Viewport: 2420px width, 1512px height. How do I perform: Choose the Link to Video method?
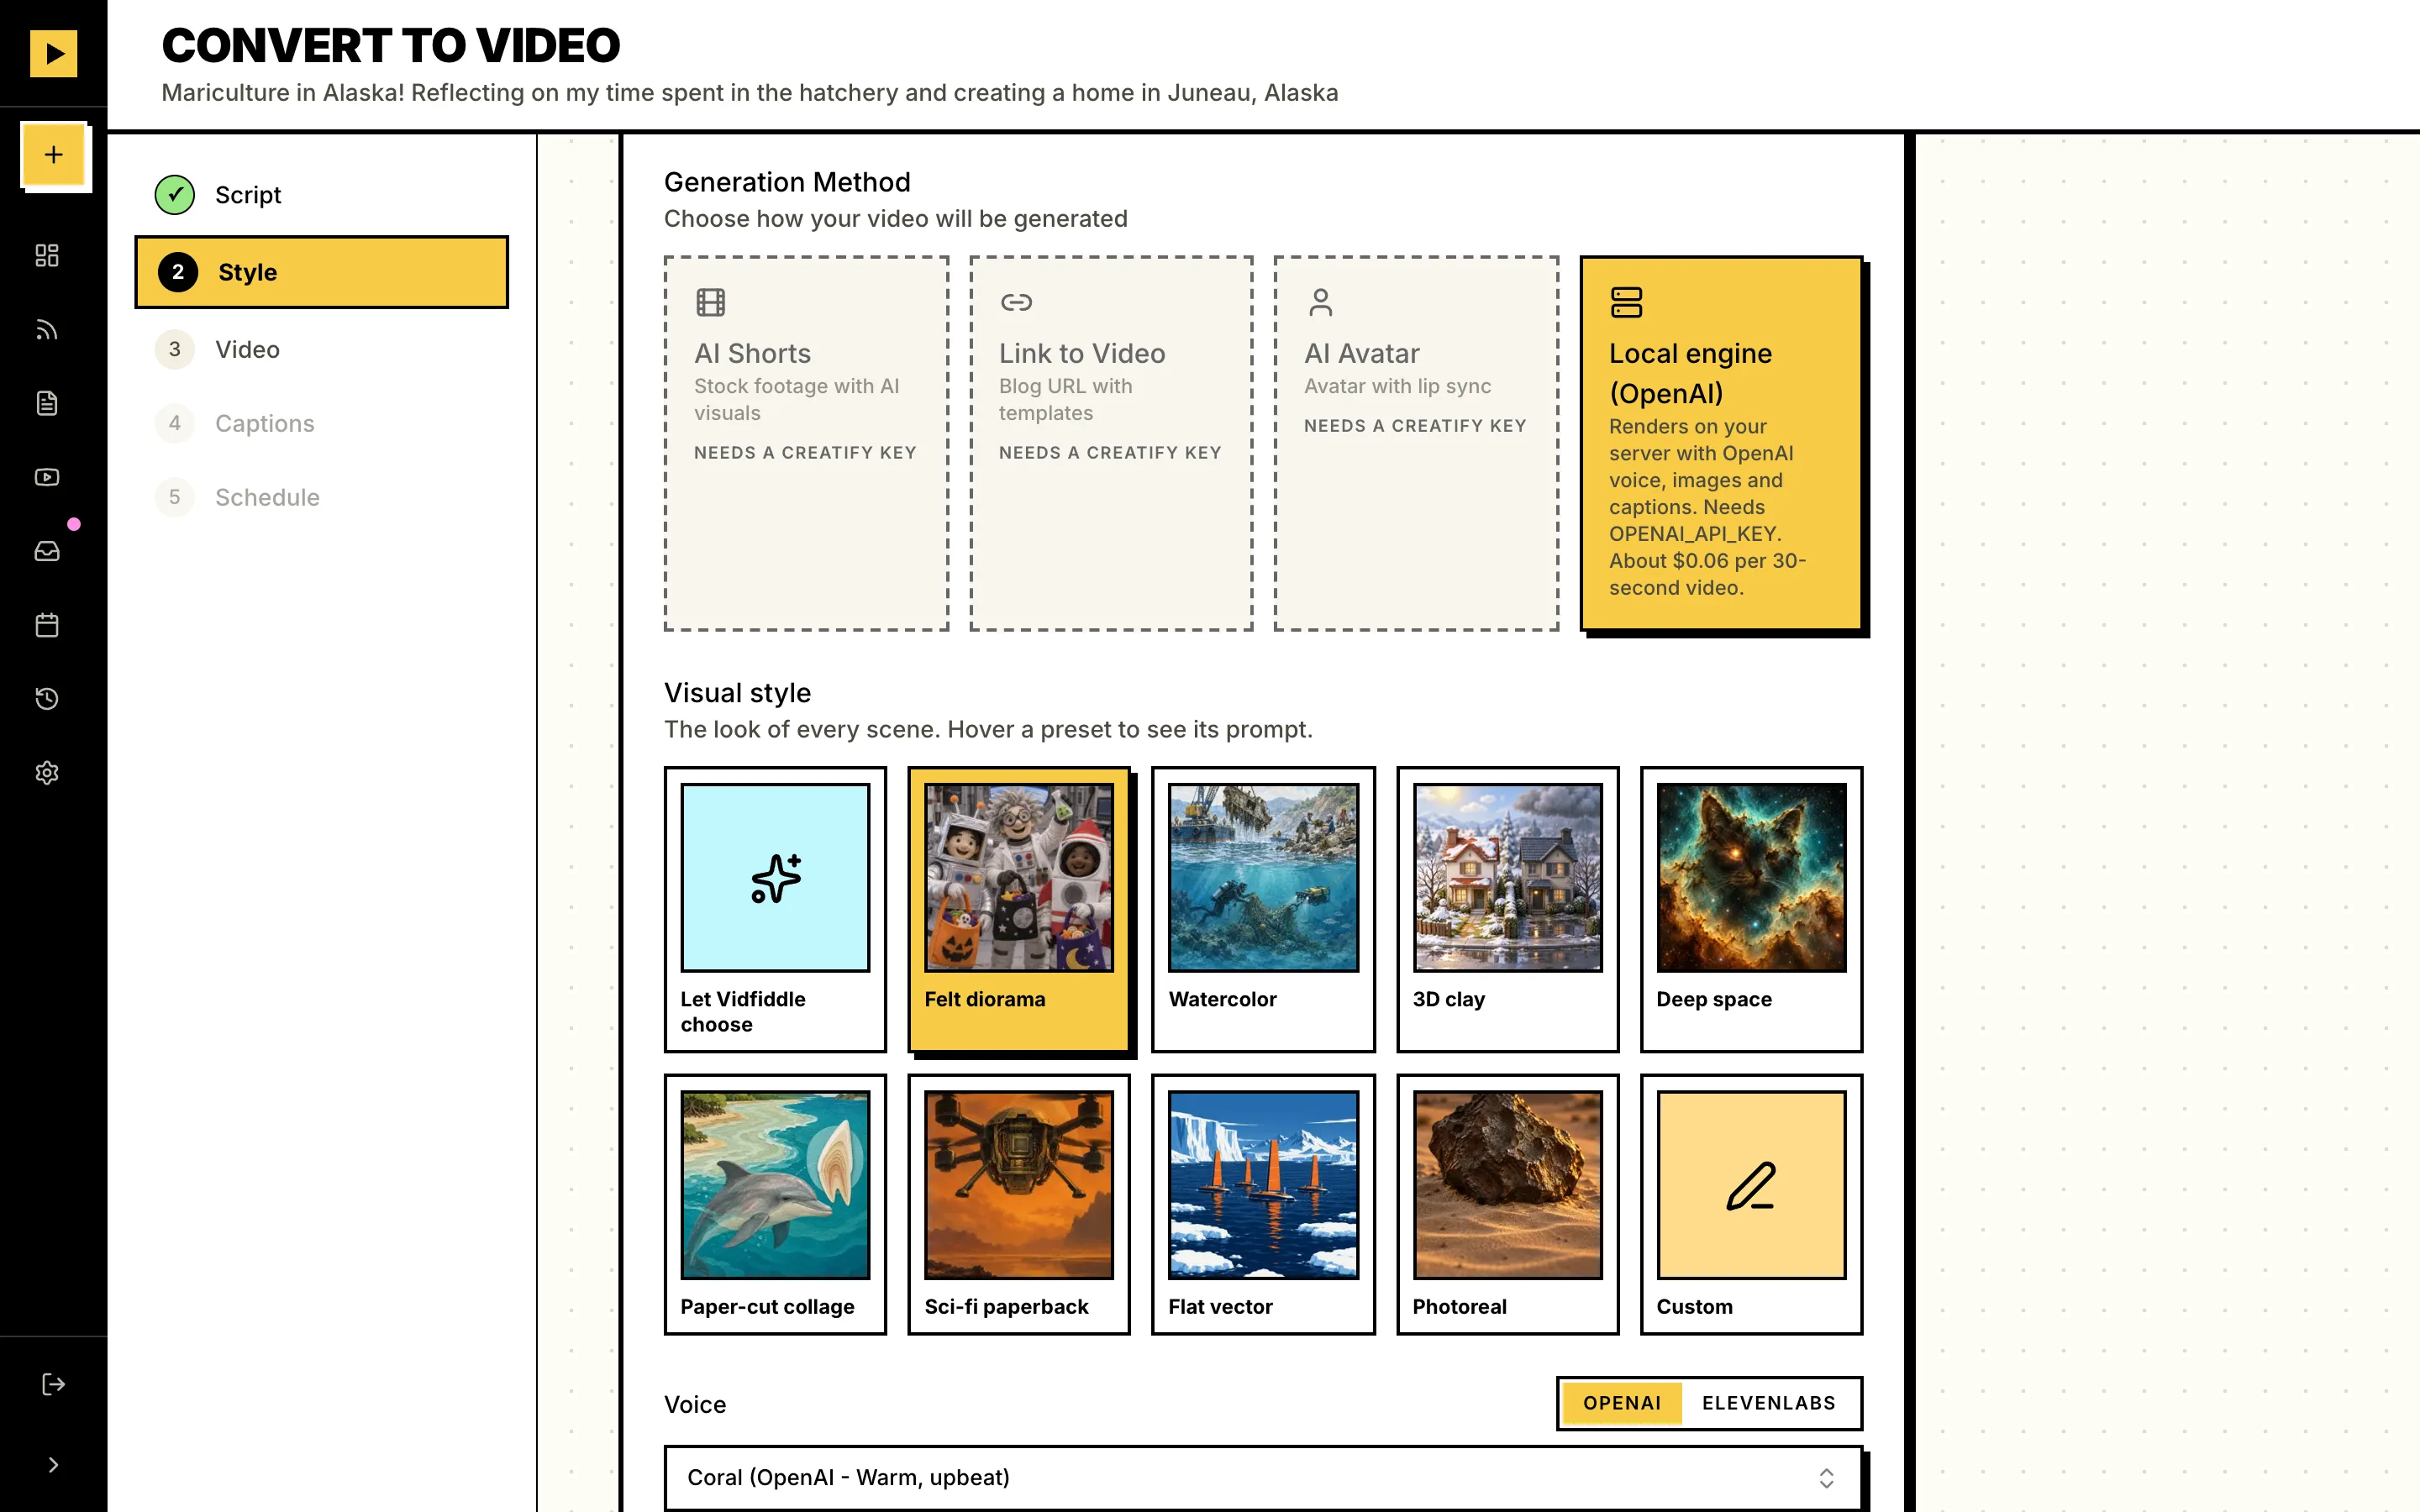(1111, 443)
